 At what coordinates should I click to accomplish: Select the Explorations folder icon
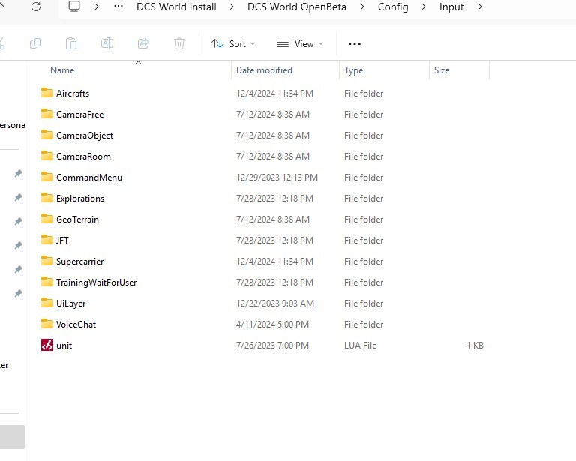tap(47, 198)
